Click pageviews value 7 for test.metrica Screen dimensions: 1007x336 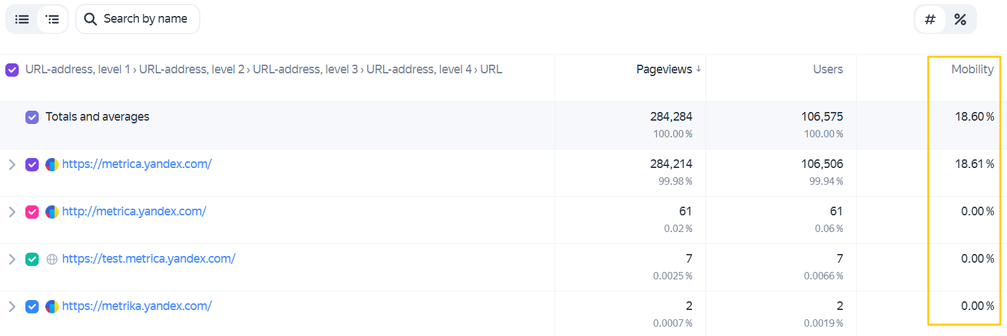[x=689, y=259]
